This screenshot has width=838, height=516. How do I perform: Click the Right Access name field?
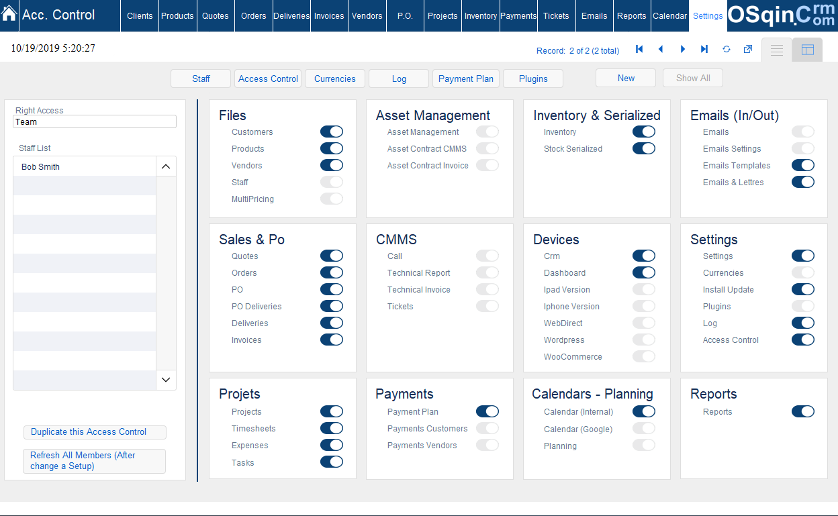tap(95, 122)
